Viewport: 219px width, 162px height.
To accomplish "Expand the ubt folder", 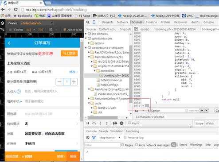I will tap(92, 112).
